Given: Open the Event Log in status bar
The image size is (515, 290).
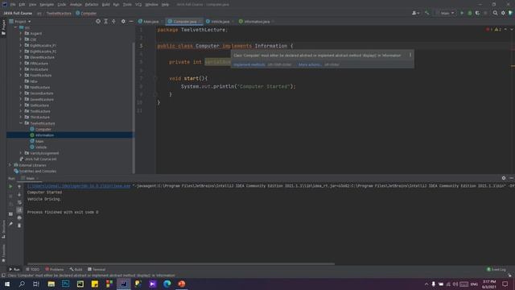Looking at the screenshot, I should pos(496,269).
